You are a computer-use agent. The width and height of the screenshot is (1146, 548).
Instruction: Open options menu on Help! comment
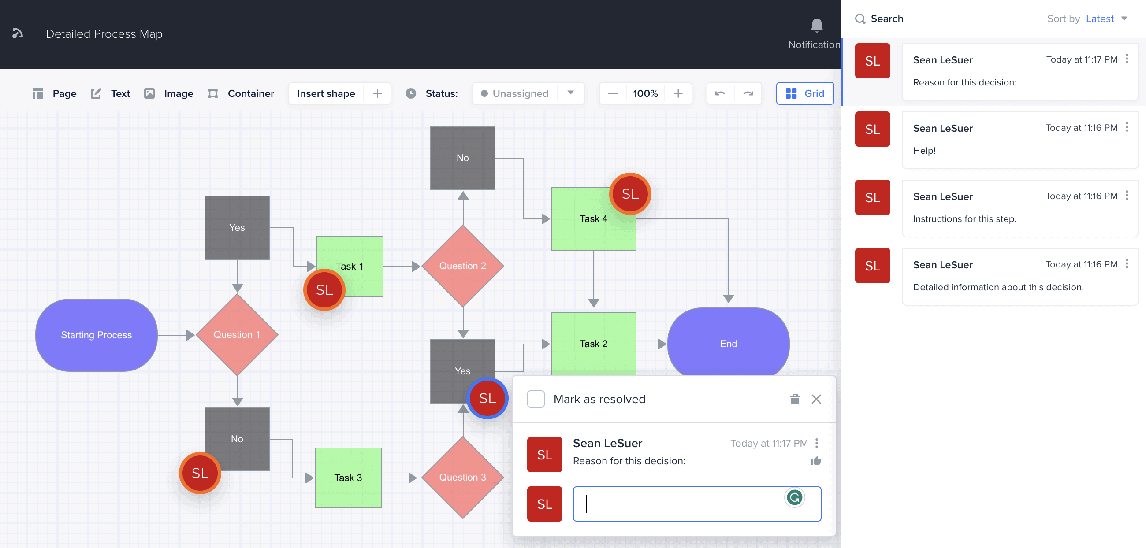(x=1127, y=128)
